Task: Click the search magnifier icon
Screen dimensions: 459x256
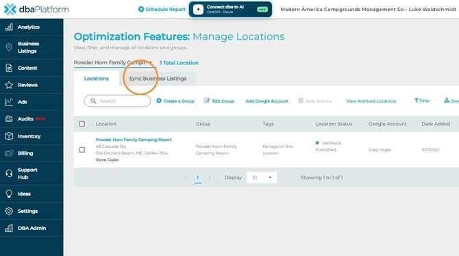Action: coord(93,101)
